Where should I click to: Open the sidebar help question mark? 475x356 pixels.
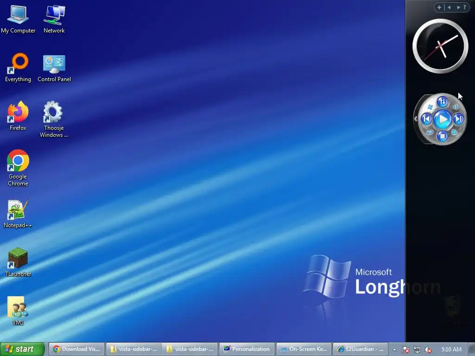(465, 7)
